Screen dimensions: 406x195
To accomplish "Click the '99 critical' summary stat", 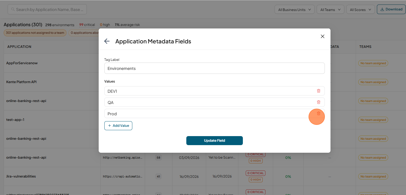I will (87, 25).
